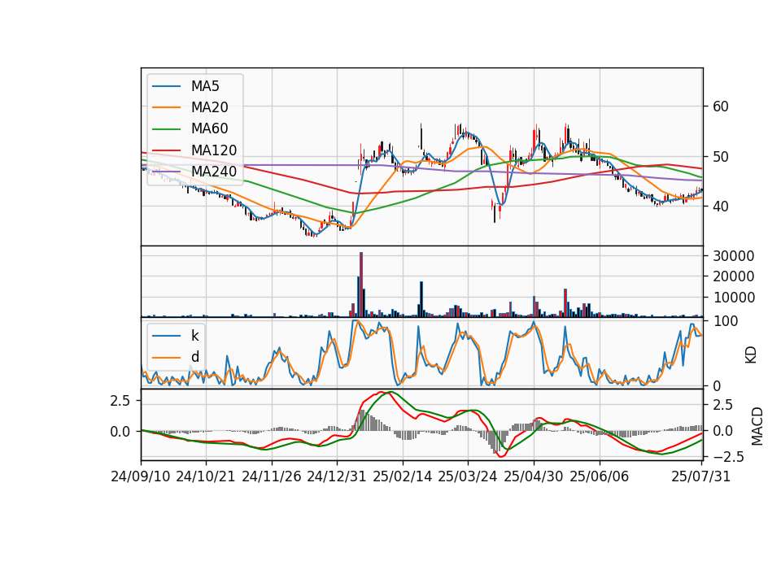This screenshot has height=561, width=781.
Task: Click the 25/03/24 date label
Action: tap(468, 477)
